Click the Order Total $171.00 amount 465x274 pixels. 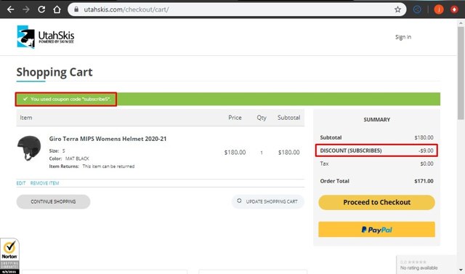tap(424, 181)
